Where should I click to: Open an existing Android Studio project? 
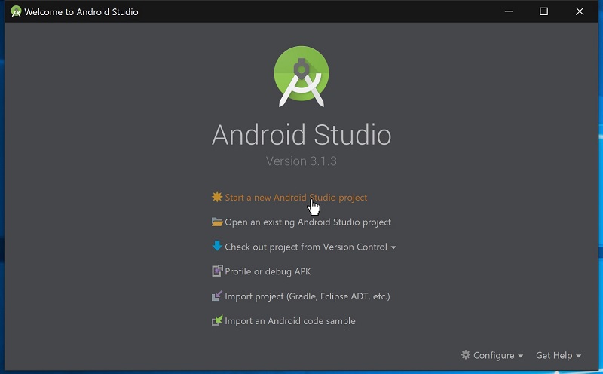308,222
